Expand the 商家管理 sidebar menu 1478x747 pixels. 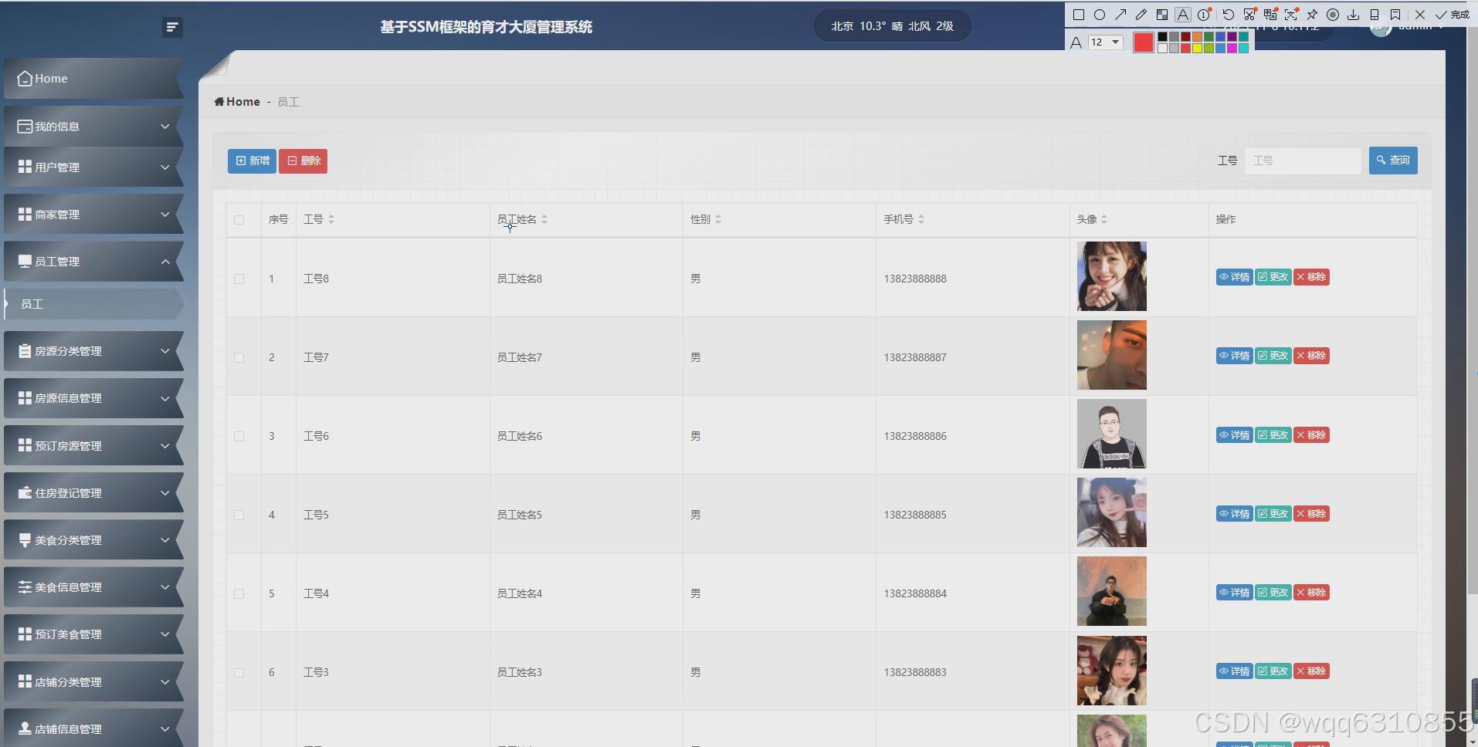point(93,215)
